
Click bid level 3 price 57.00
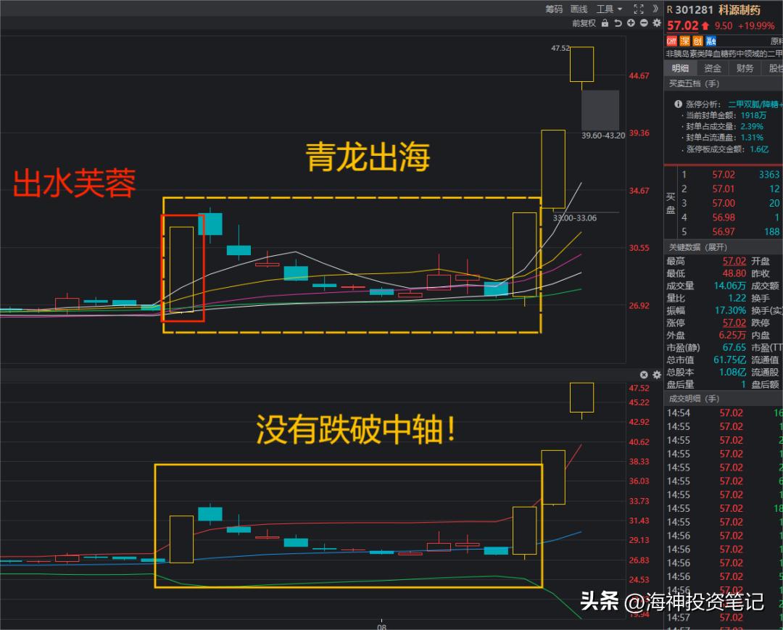click(724, 203)
